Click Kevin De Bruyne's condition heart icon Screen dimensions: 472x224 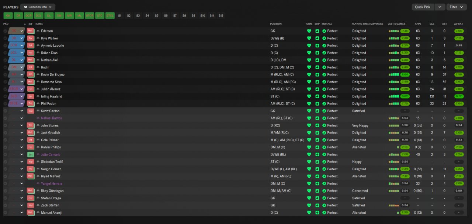pos(309,75)
